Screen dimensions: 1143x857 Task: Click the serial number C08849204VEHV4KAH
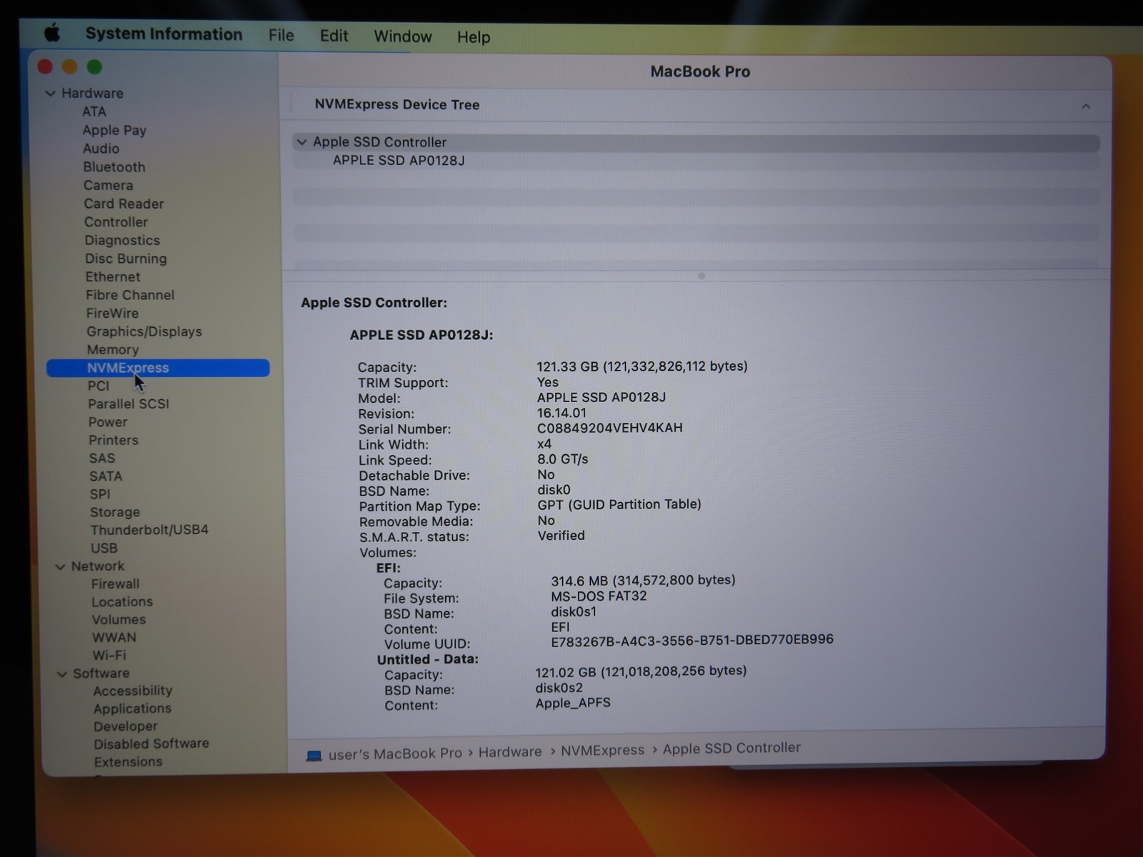point(609,428)
